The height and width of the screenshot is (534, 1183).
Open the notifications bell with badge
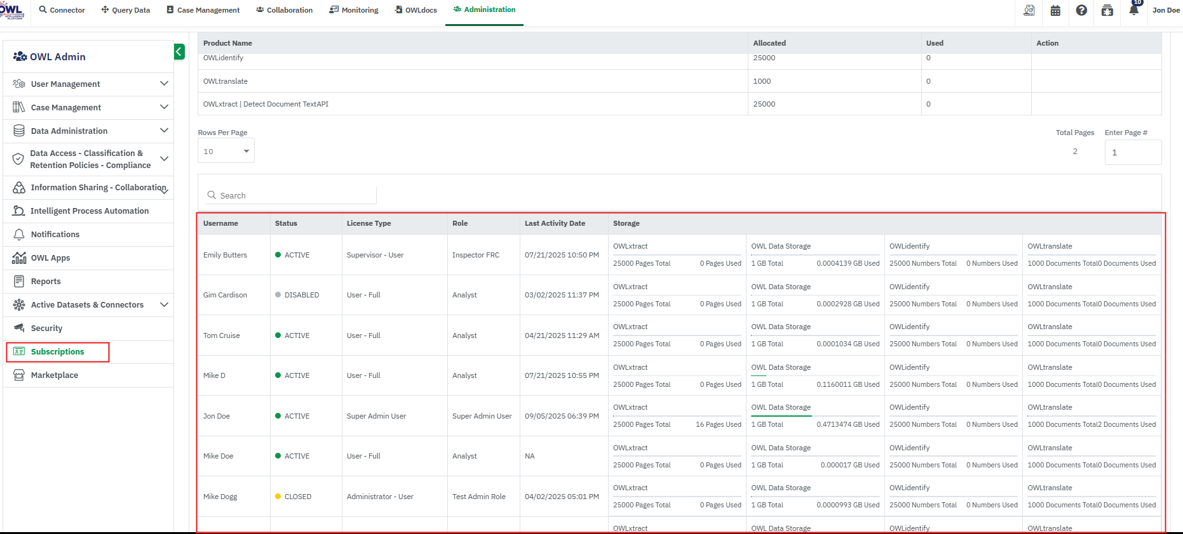coord(1134,10)
